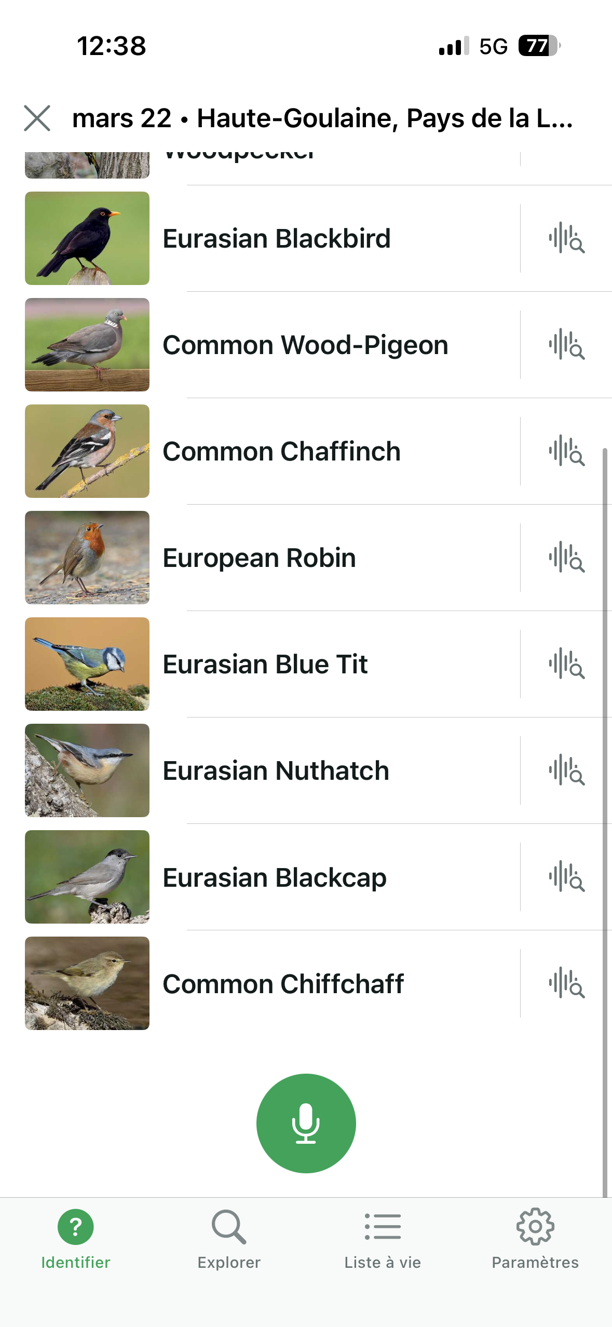This screenshot has width=612, height=1327.
Task: Switch to the Explorer tab
Action: [x=229, y=1239]
